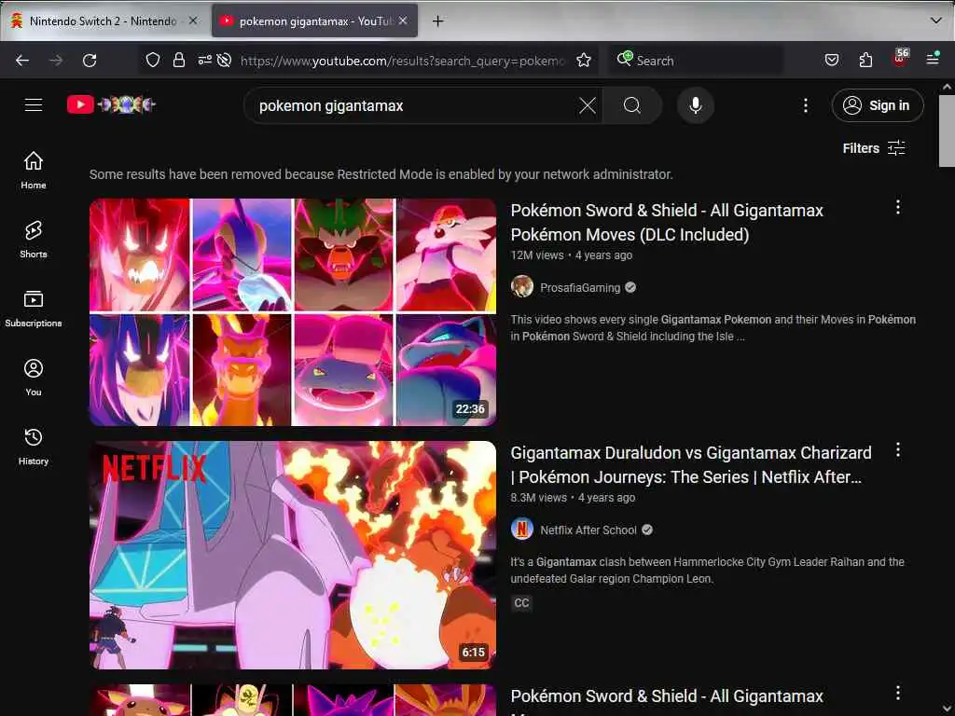Start voice search with the microphone
Image resolution: width=955 pixels, height=716 pixels.
point(695,105)
